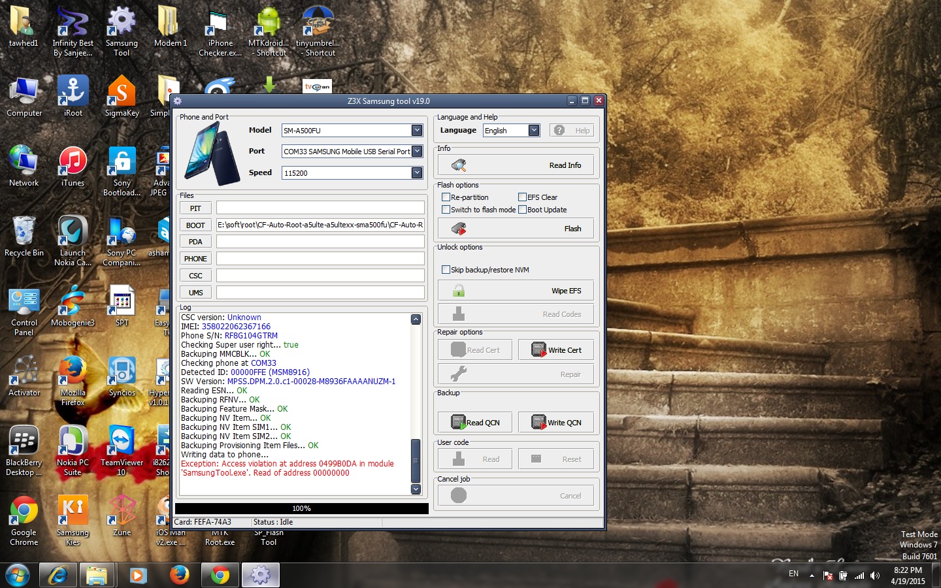This screenshot has height=588, width=941.
Task: Select the BOOT file button
Action: point(195,225)
